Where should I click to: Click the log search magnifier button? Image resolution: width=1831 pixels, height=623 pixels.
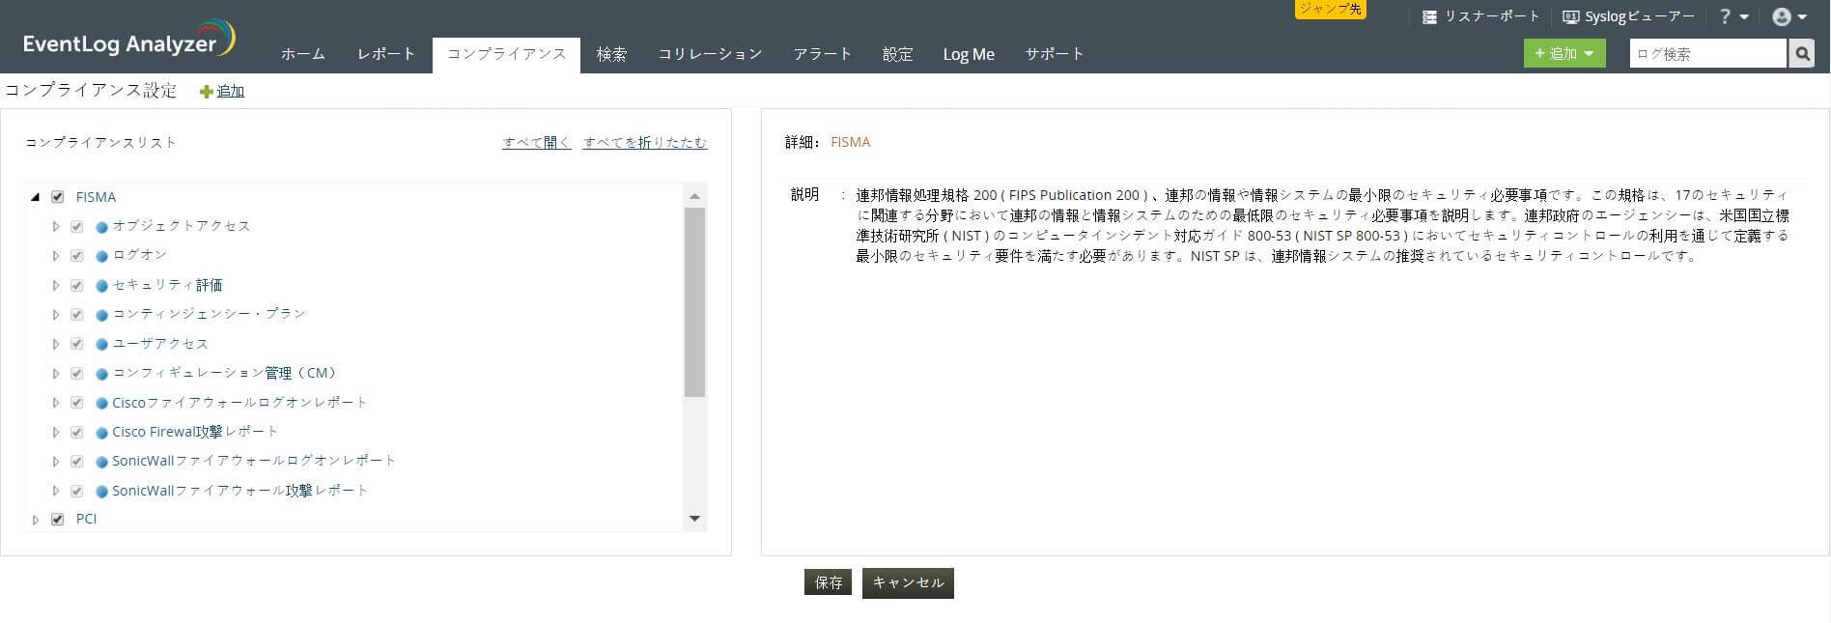pyautogui.click(x=1801, y=54)
